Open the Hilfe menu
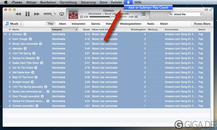The image size is (217, 130). (x=138, y=2)
